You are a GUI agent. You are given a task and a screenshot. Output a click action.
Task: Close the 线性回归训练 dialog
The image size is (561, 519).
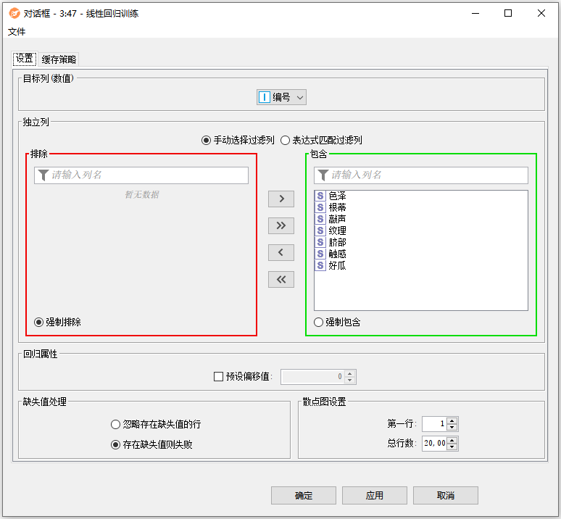[x=541, y=13]
